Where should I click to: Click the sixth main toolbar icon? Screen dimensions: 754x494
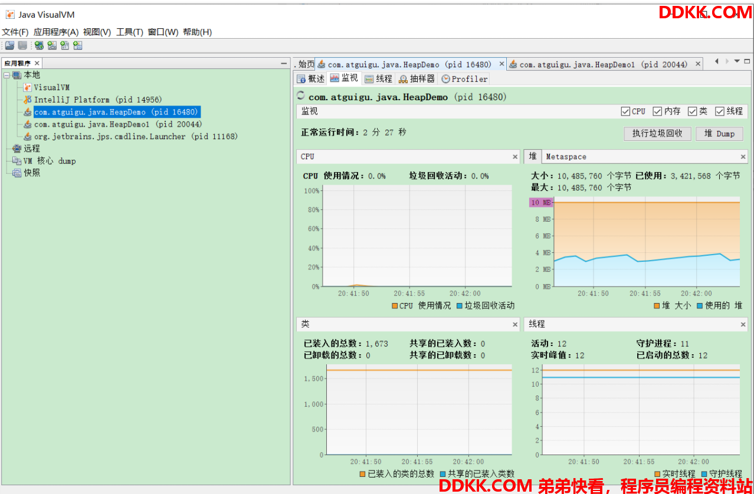click(78, 45)
